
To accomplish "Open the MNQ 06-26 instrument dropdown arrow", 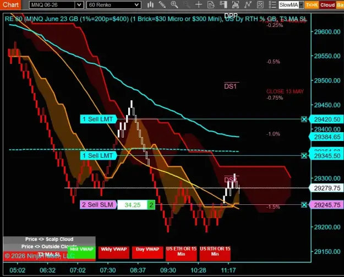I will click(79, 5).
